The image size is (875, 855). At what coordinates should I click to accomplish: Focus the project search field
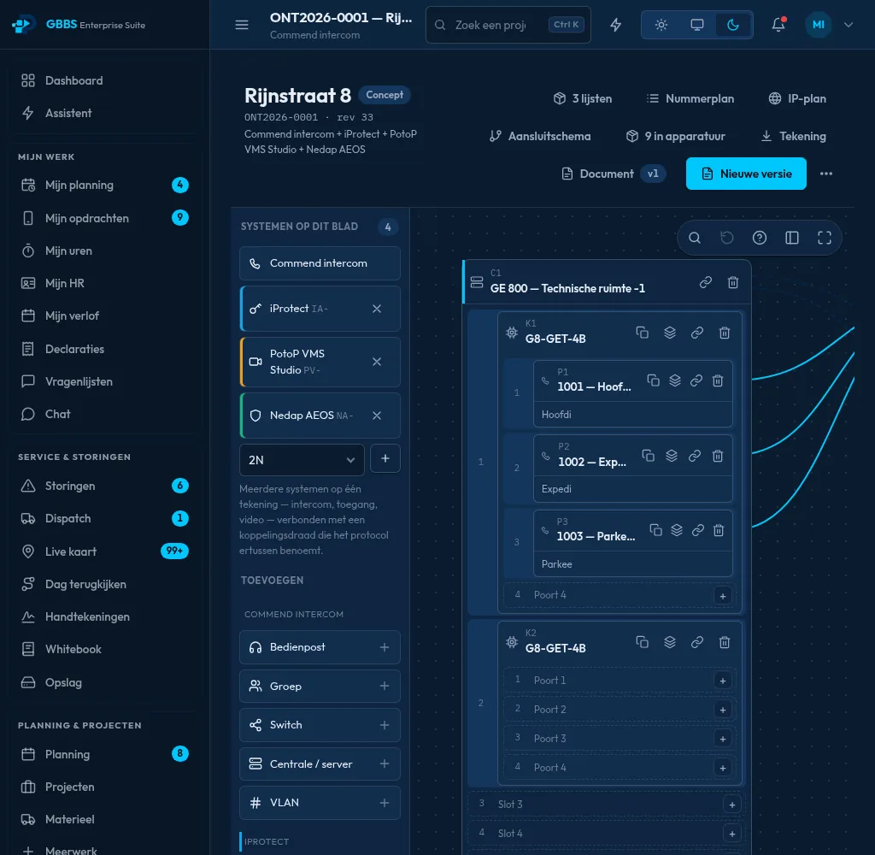508,25
